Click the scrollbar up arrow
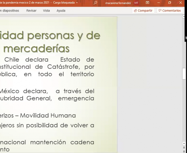187x153 pixels. pyautogui.click(x=184, y=17)
